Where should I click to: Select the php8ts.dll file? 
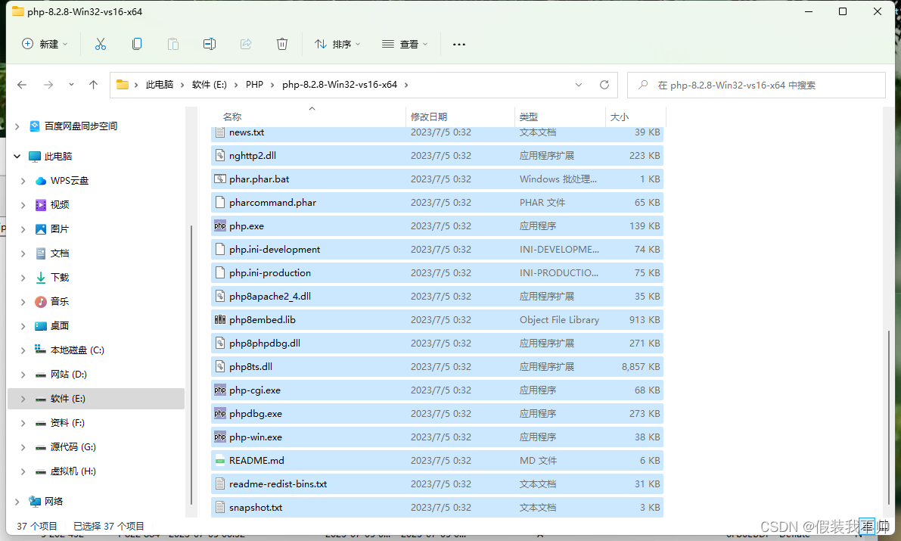[437, 367]
